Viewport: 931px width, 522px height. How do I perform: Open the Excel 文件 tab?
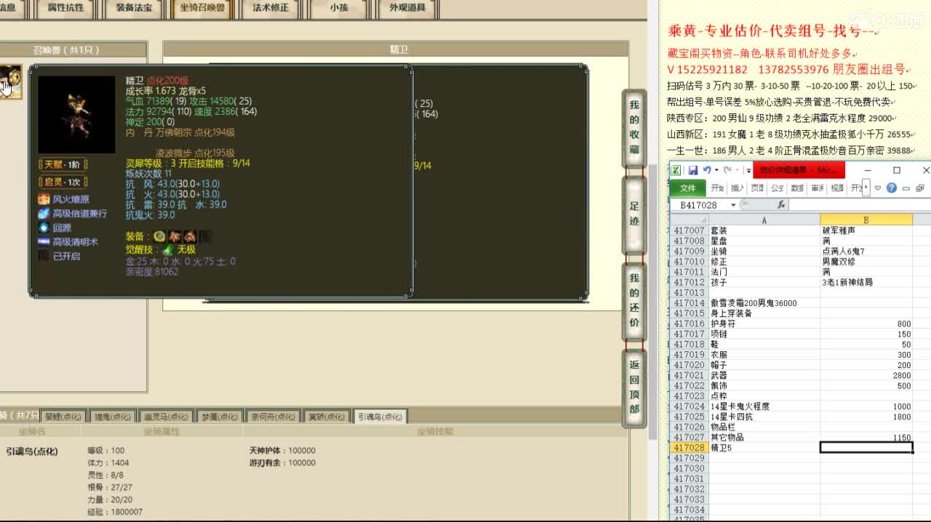(688, 188)
